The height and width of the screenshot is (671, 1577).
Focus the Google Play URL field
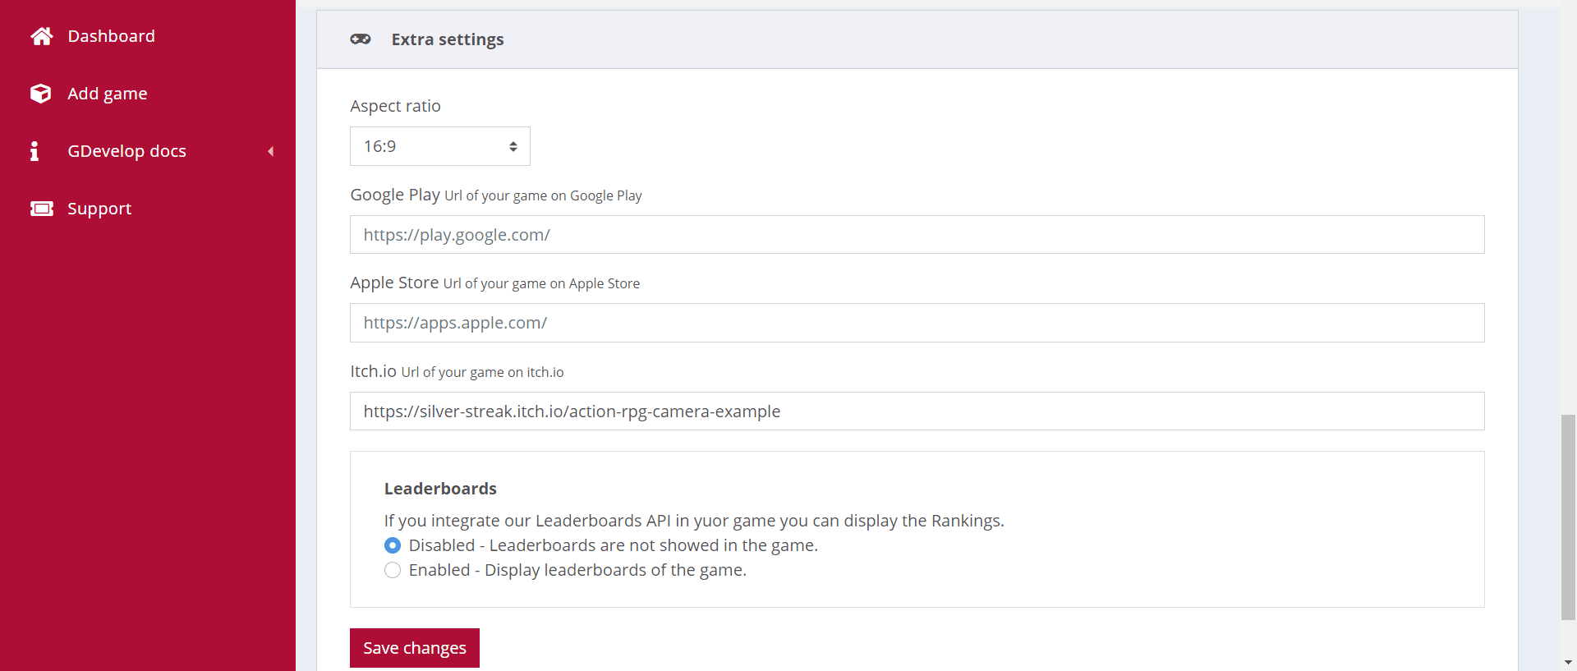tap(917, 235)
